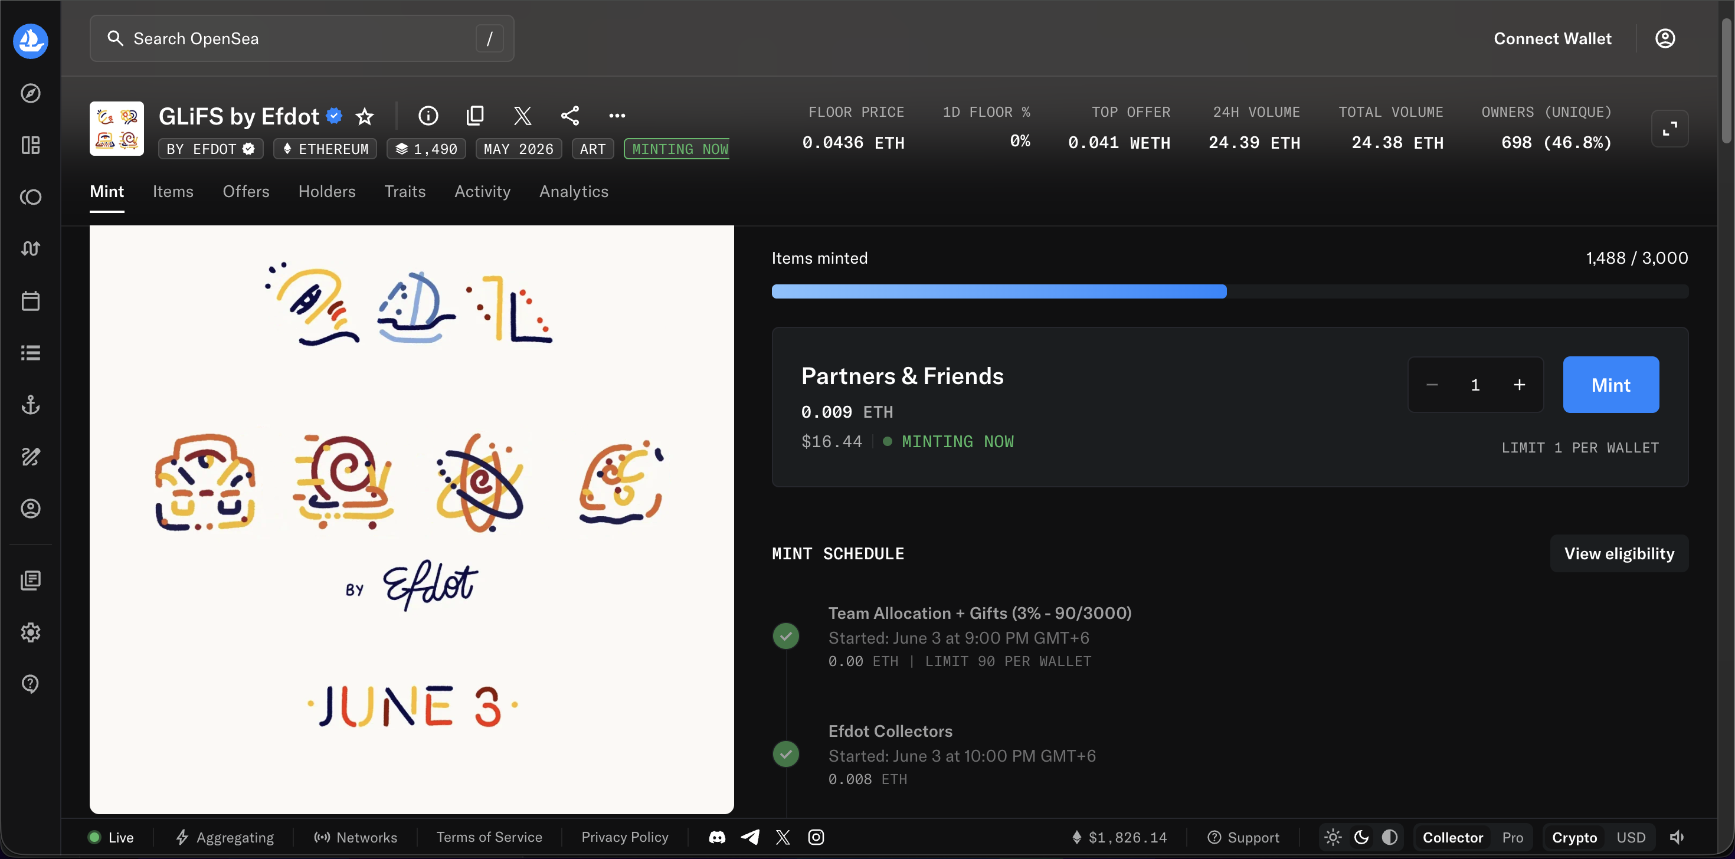Viewport: 1735px width, 859px height.
Task: Click the items minted progress bar
Action: pyautogui.click(x=1229, y=291)
